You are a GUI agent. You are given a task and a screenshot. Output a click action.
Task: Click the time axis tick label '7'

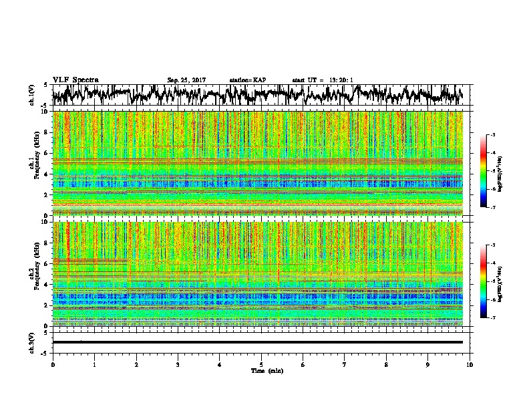[x=345, y=365]
